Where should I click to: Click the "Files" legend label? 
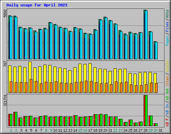click(167, 27)
